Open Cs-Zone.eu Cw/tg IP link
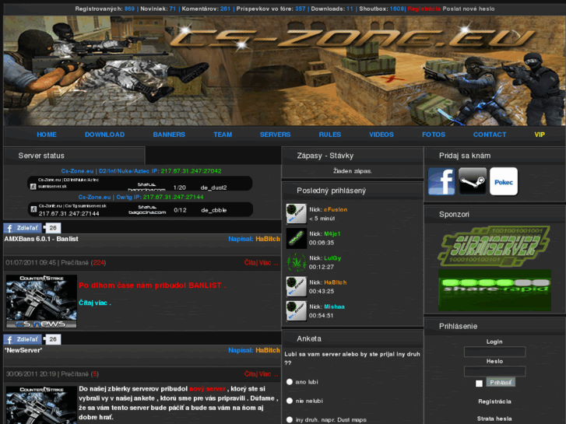Screen dimensions: 566x424 click(141, 197)
